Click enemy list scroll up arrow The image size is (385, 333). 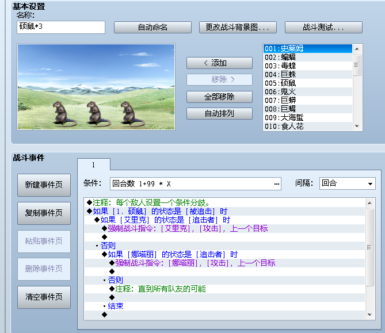point(357,49)
